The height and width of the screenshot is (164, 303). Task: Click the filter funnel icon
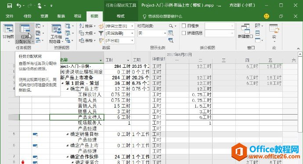[101, 33]
